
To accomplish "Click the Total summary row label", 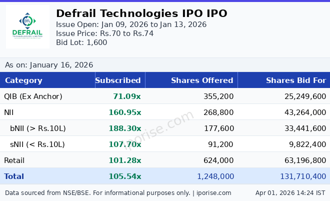I will (x=14, y=176).
